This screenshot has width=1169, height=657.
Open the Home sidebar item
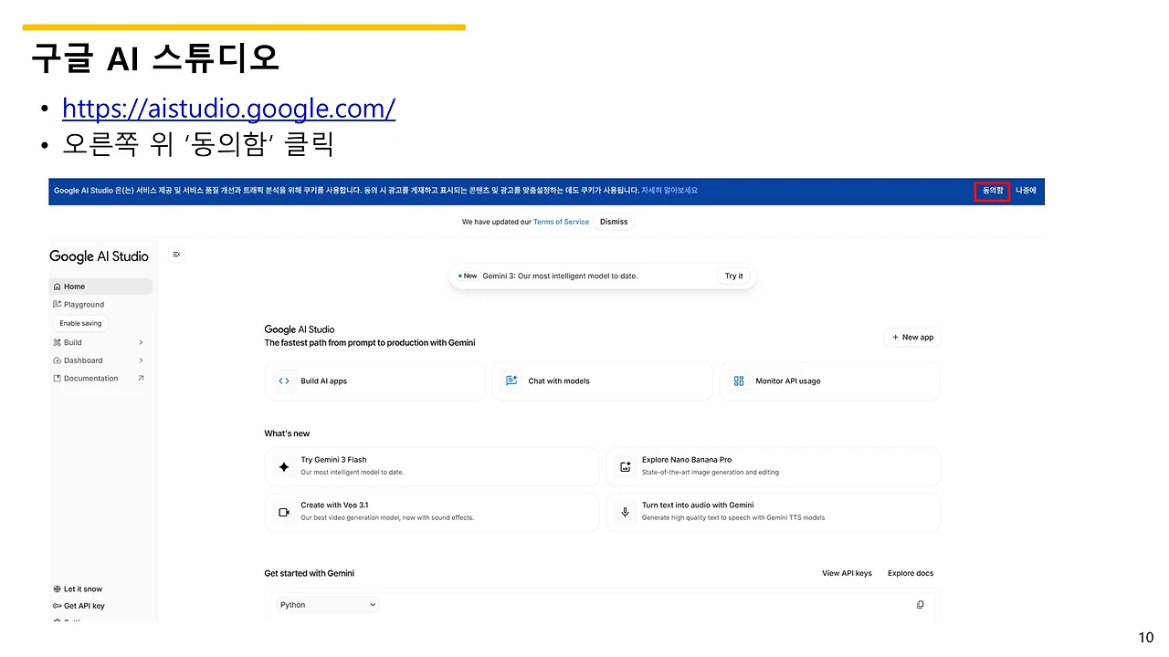(100, 287)
